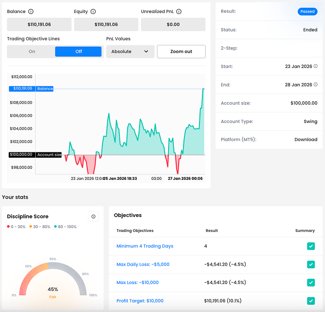
Task: Switch Trading Objective Lines to Off
Action: (78, 52)
